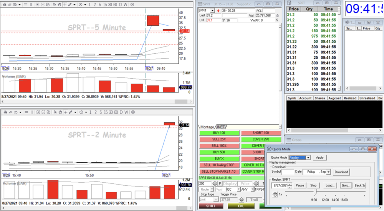Switch 2 Minute chart to 30 minute timeframe
The image size is (384, 211).
coord(111,112)
